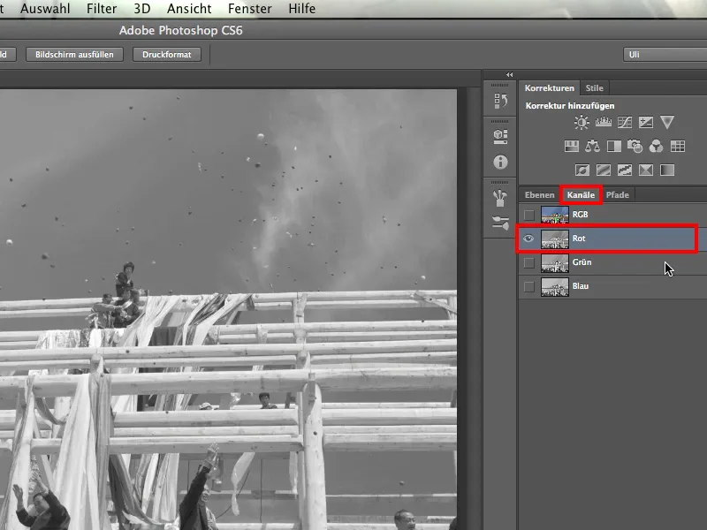Show the Blau channel visibility box
Image resolution: width=707 pixels, height=530 pixels.
[x=529, y=286]
